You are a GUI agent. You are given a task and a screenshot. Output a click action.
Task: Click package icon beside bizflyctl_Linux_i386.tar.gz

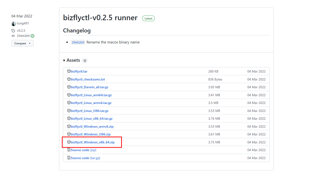(69, 111)
